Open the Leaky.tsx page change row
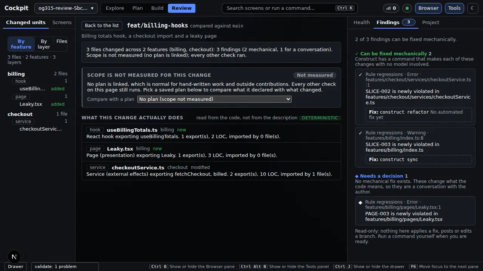Screen dimensions: 483x271 [211, 152]
